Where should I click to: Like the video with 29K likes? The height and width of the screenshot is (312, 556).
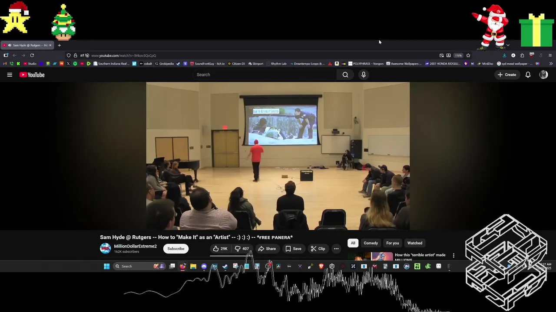220,249
